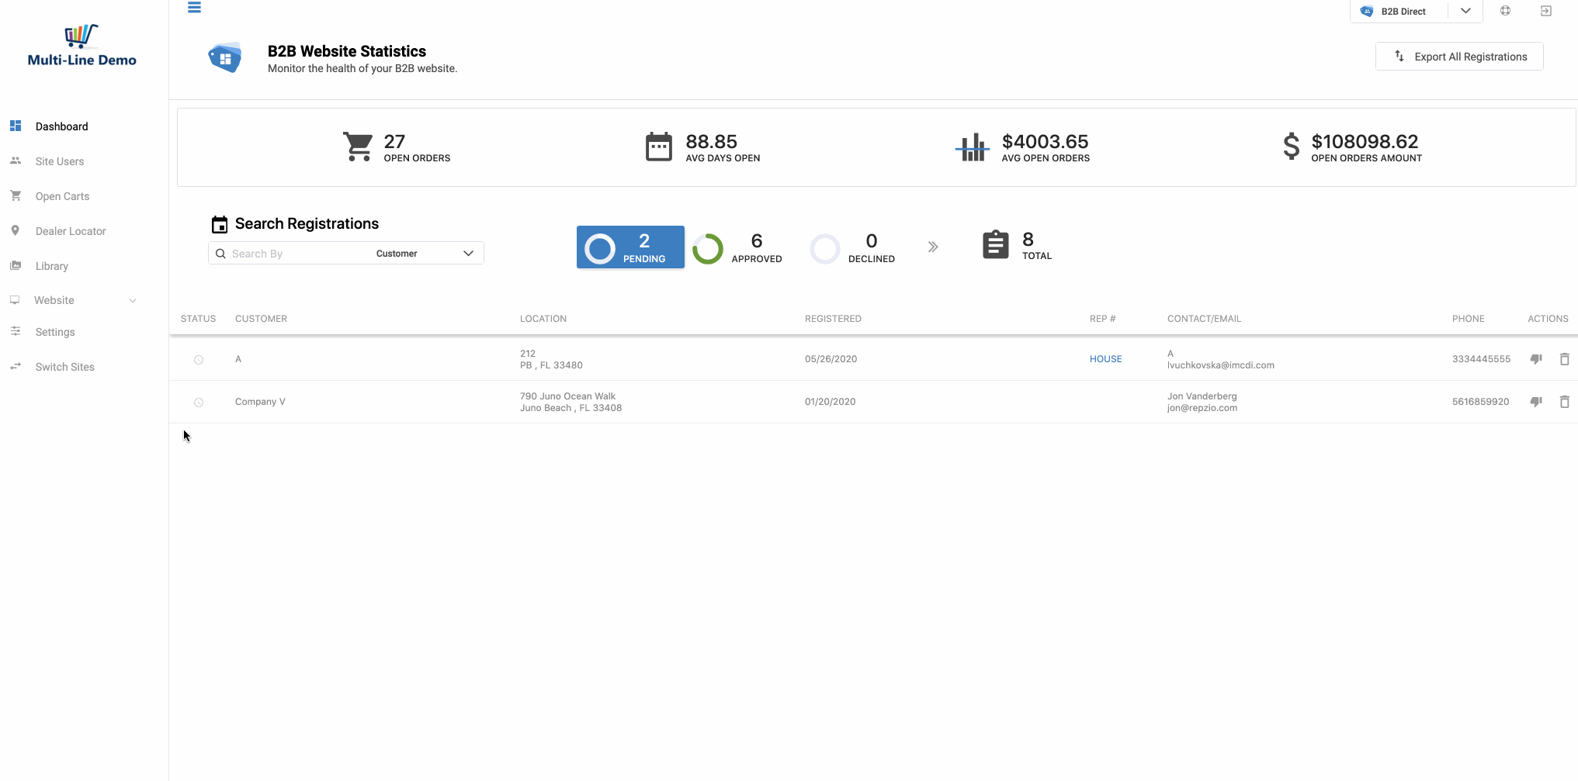1578x781 pixels.
Task: Click the STATUS column header
Action: point(198,319)
